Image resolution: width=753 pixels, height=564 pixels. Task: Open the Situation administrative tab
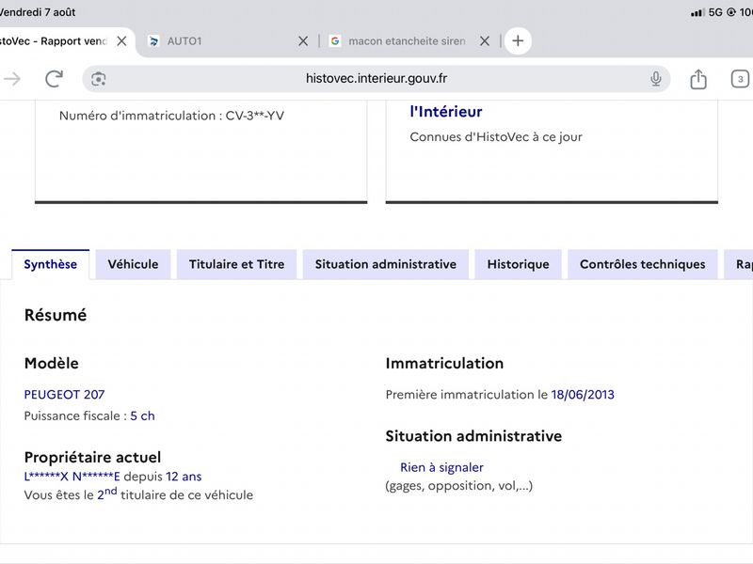click(x=386, y=264)
